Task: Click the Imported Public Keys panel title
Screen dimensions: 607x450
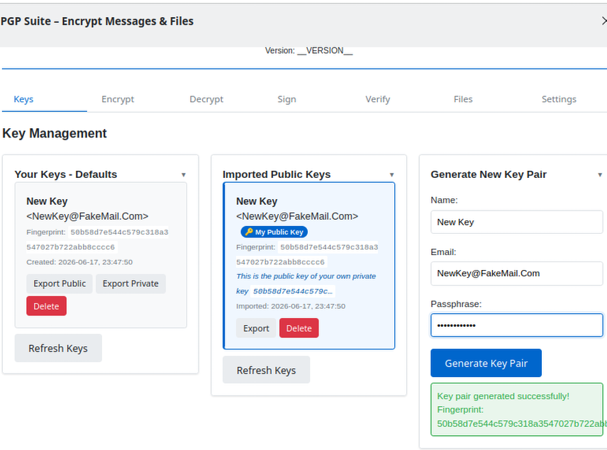Action: click(277, 174)
